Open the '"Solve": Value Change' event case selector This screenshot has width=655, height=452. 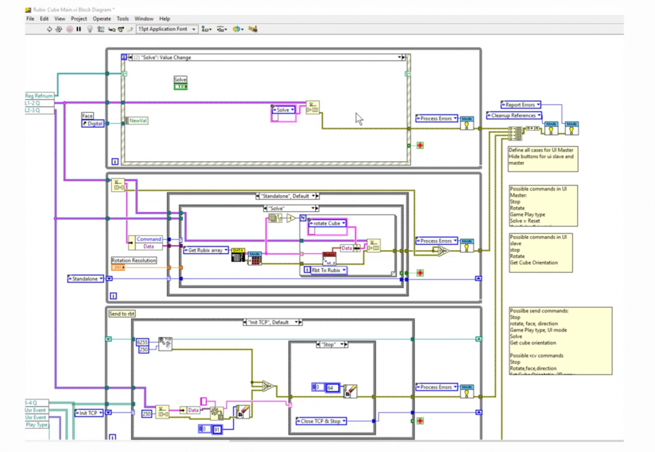pos(267,58)
